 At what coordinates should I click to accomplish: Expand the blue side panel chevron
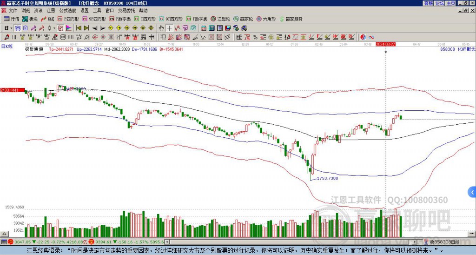tap(472, 192)
